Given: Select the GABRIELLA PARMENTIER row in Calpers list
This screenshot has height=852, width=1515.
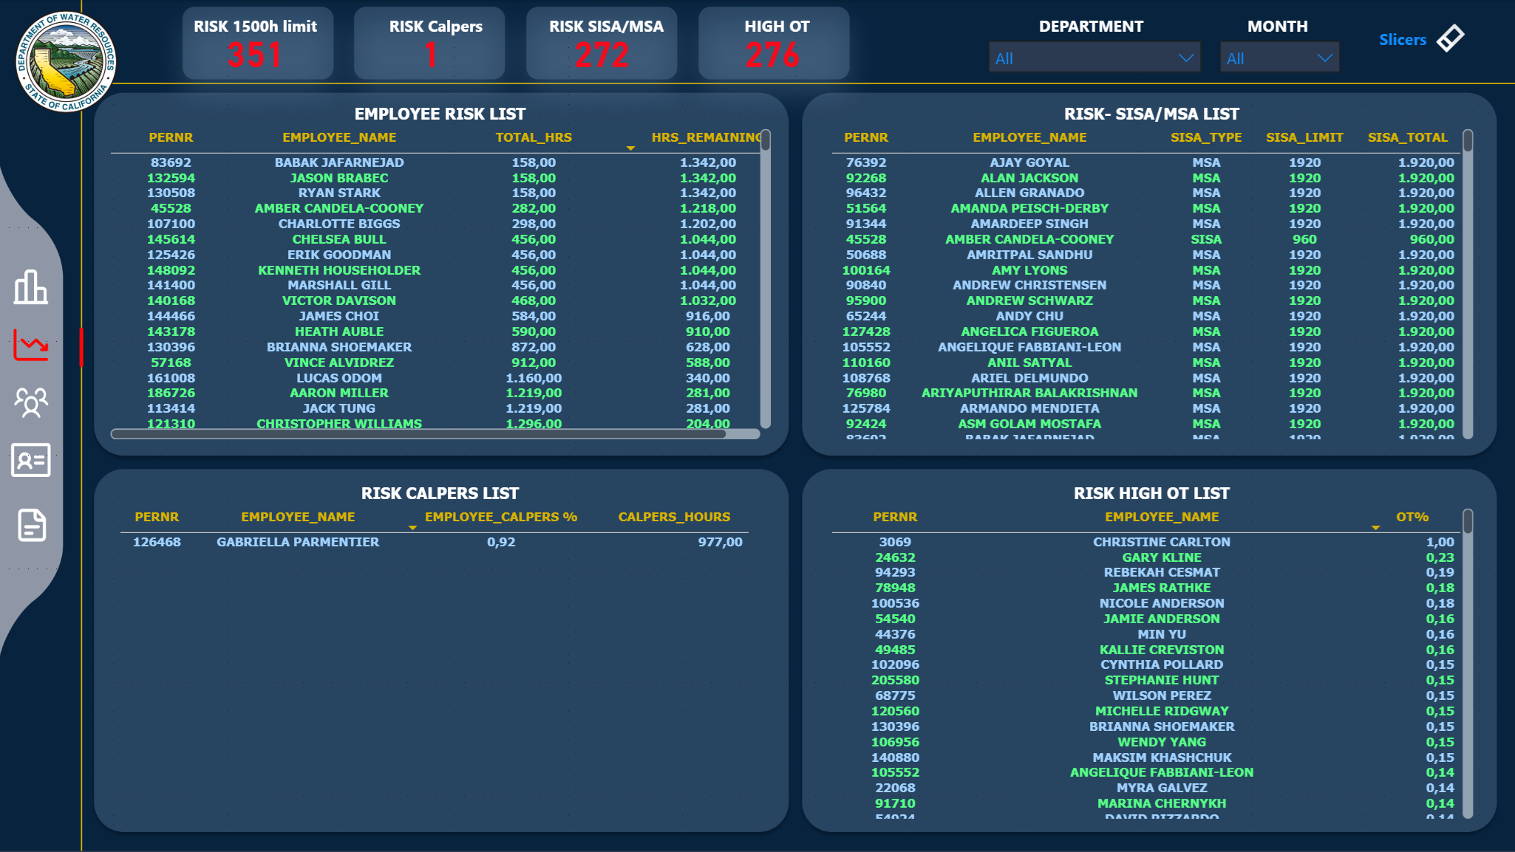Looking at the screenshot, I should point(298,541).
